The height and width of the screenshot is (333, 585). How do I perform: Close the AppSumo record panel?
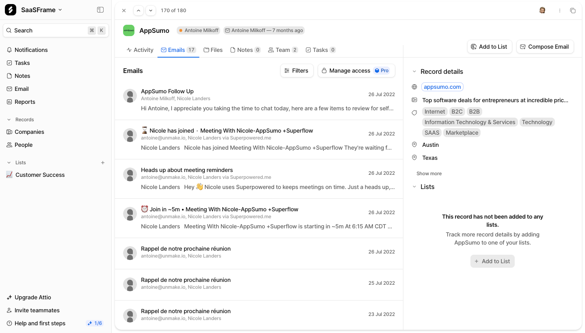tap(124, 11)
